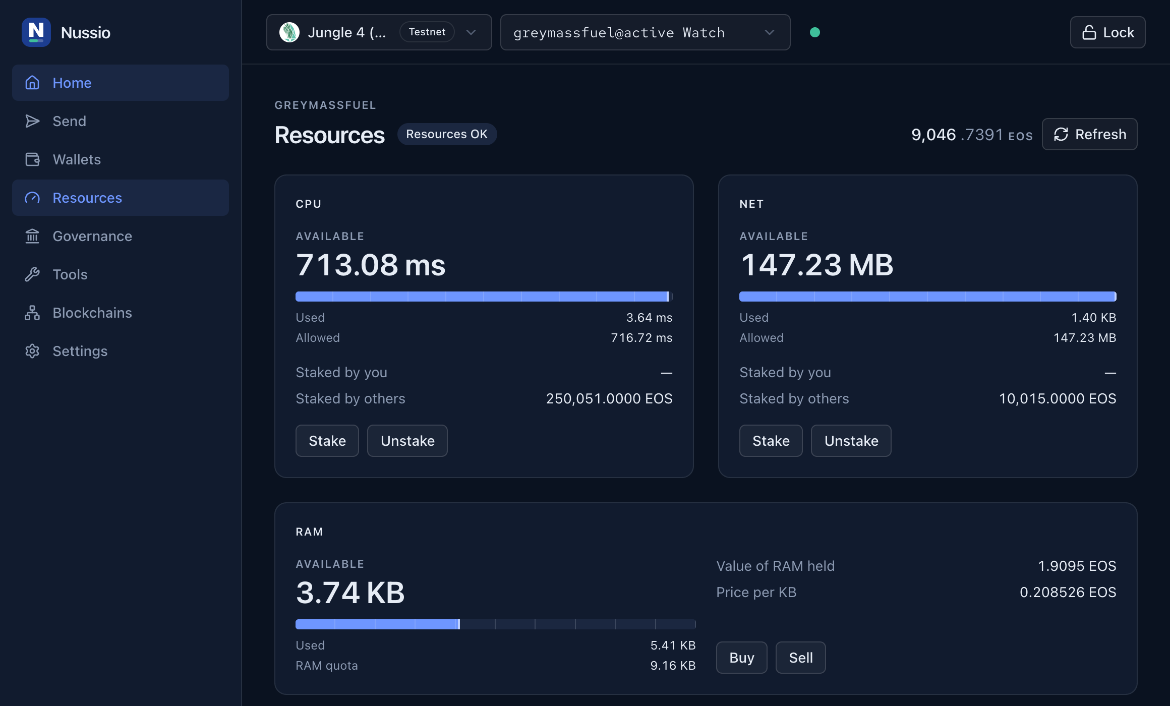Image resolution: width=1170 pixels, height=706 pixels.
Task: Click the Blockchains network icon
Action: click(32, 313)
